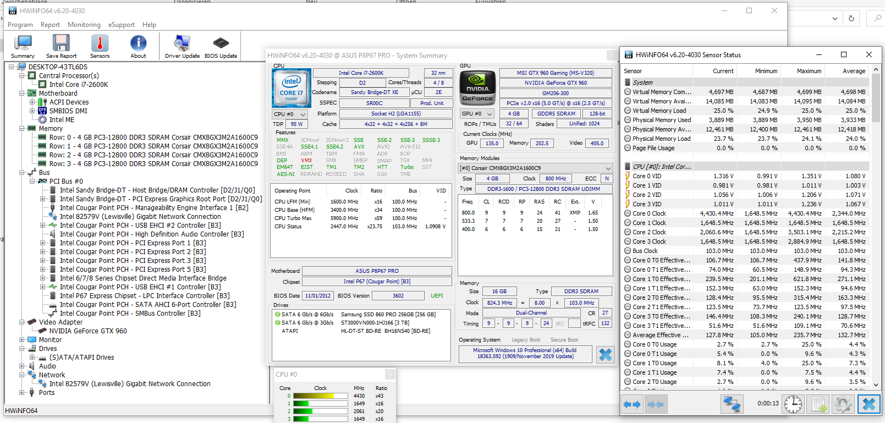Open the Report menu
885x423 pixels.
click(50, 25)
